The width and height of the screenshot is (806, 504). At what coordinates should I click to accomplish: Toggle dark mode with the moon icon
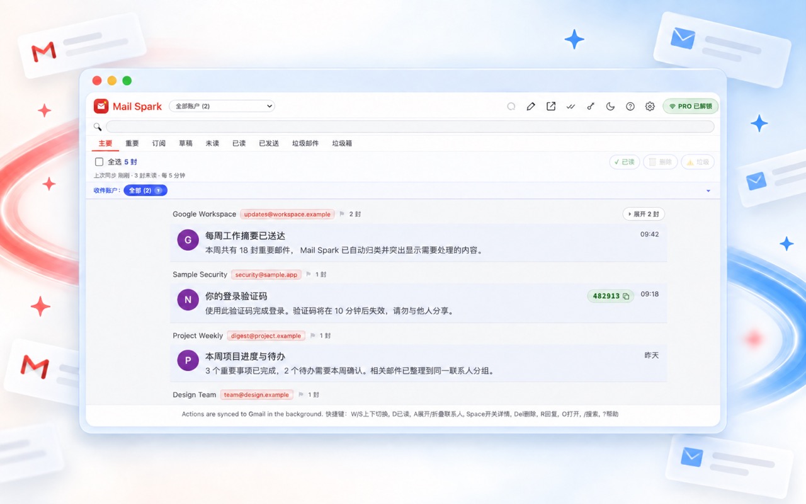point(610,106)
